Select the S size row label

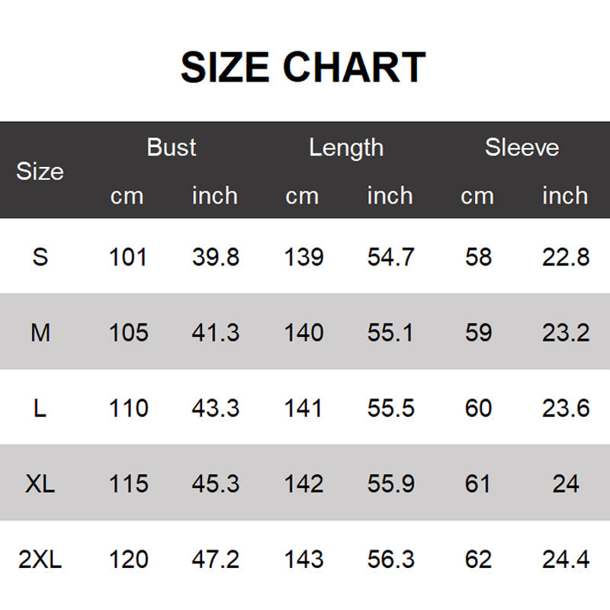tap(40, 257)
